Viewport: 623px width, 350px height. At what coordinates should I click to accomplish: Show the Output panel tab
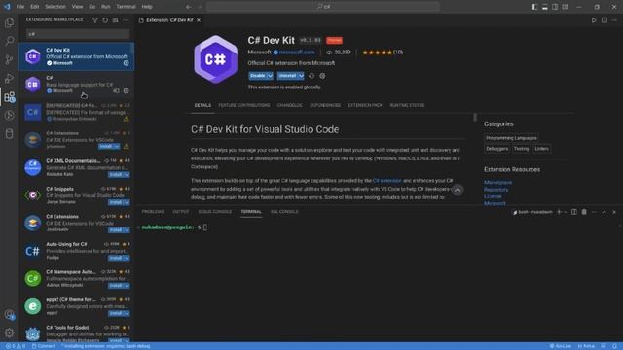(x=181, y=212)
